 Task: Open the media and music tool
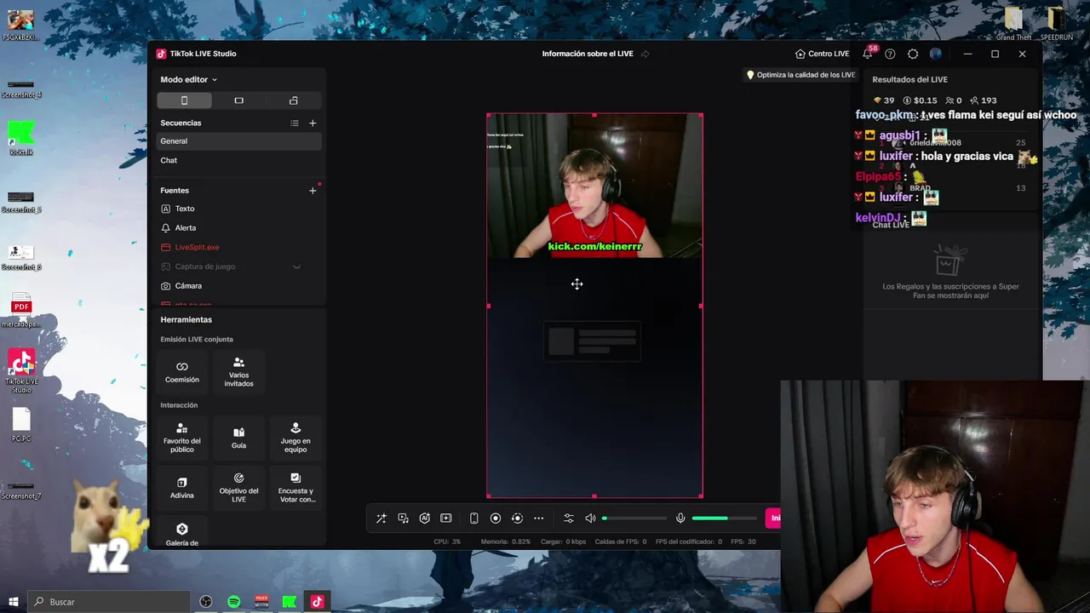point(403,518)
